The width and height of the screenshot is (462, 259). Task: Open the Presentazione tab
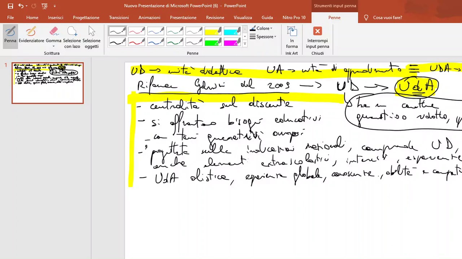(x=183, y=17)
